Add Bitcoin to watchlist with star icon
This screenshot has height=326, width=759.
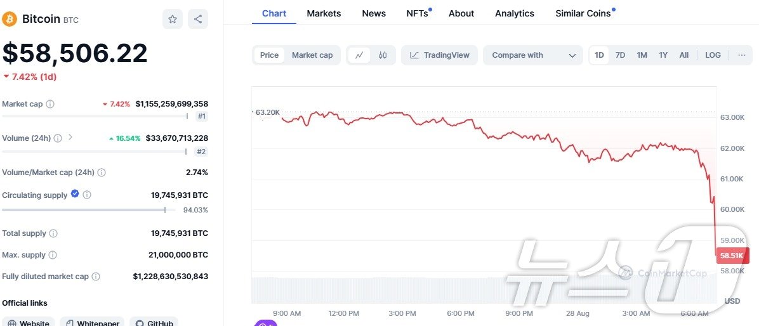(172, 19)
